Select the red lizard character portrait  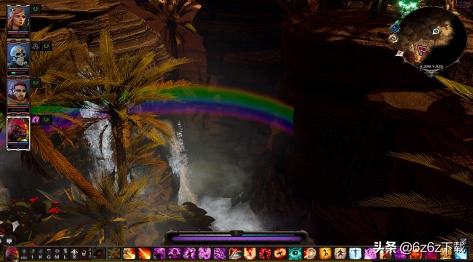(18, 132)
